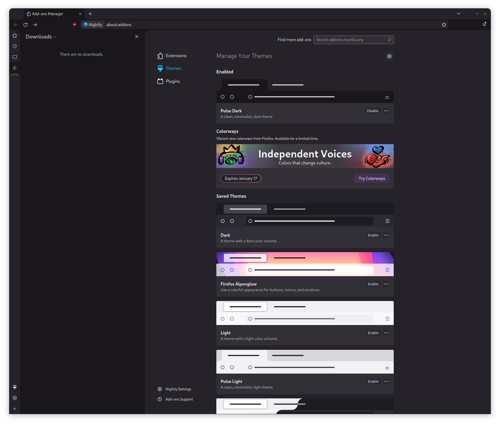Image resolution: width=500 pixels, height=424 pixels.
Task: Open the add-ons tools gear menu
Action: (389, 56)
